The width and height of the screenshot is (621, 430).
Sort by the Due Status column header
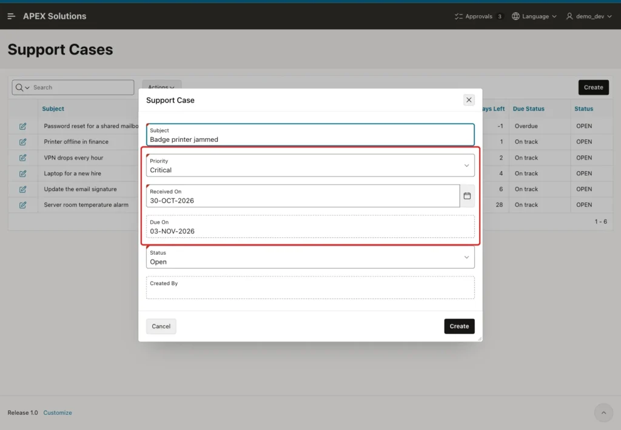528,109
